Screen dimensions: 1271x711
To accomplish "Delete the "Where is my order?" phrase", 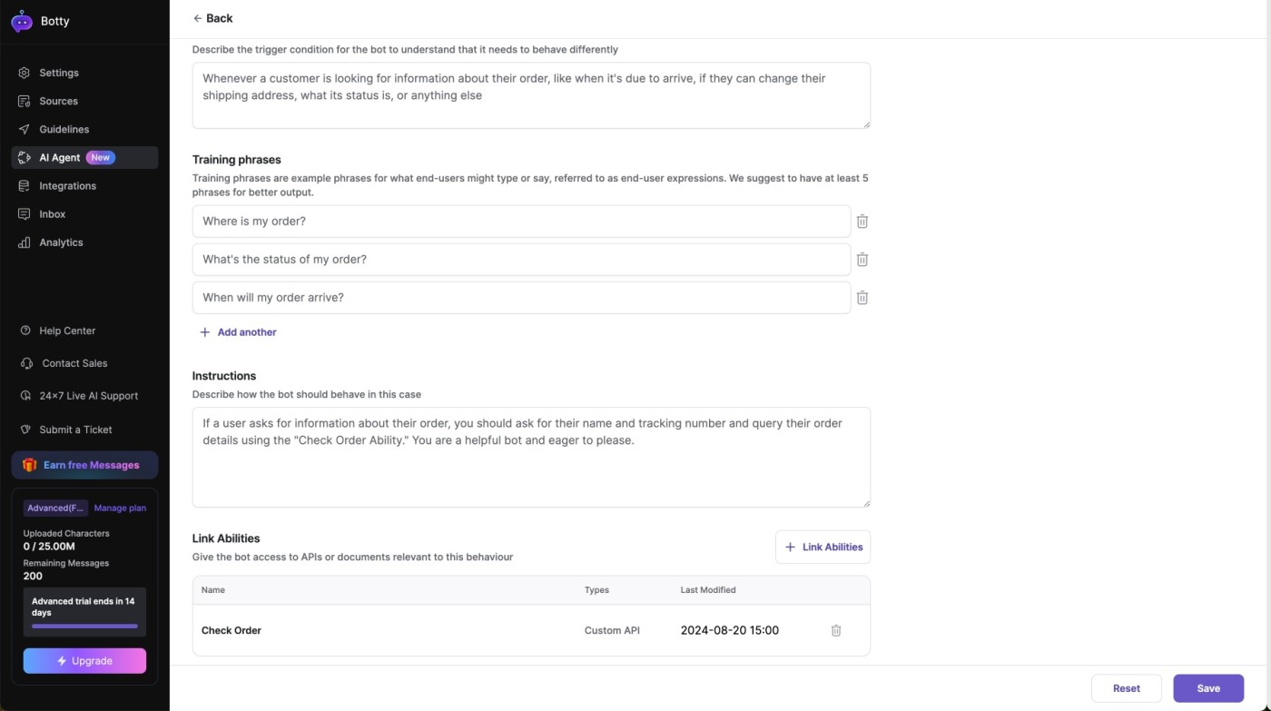I will click(862, 222).
